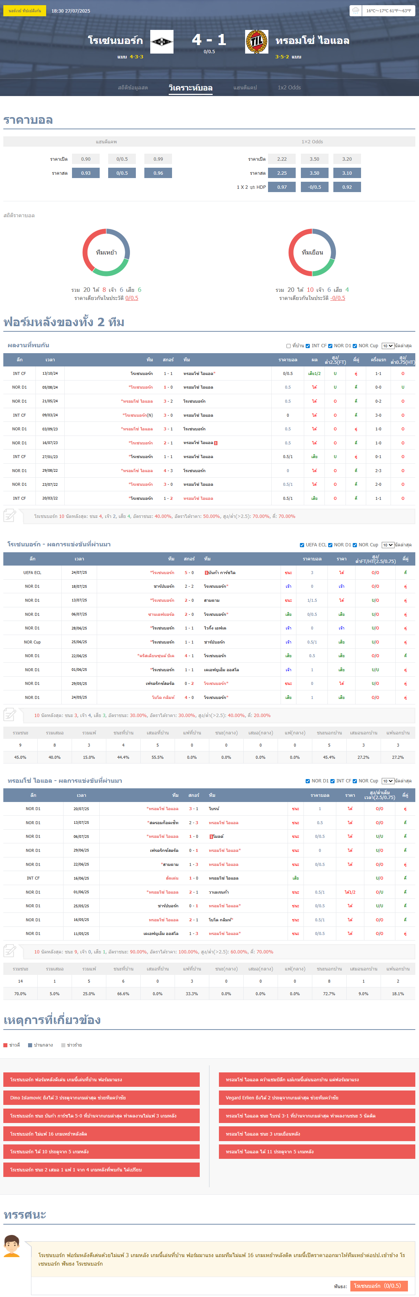Viewport: 419px width, 1297px height.
Task: Open the แฮนดิแคป tab in header
Action: click(x=245, y=88)
